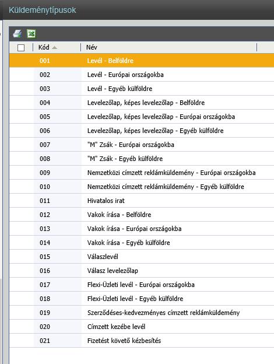The image size is (274, 364).
Task: Tick the select-all checkbox in header
Action: tap(21, 48)
